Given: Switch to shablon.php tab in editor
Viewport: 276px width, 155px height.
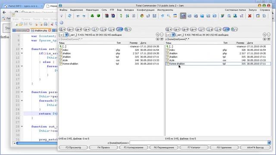Looking at the screenshot, I should (41, 31).
